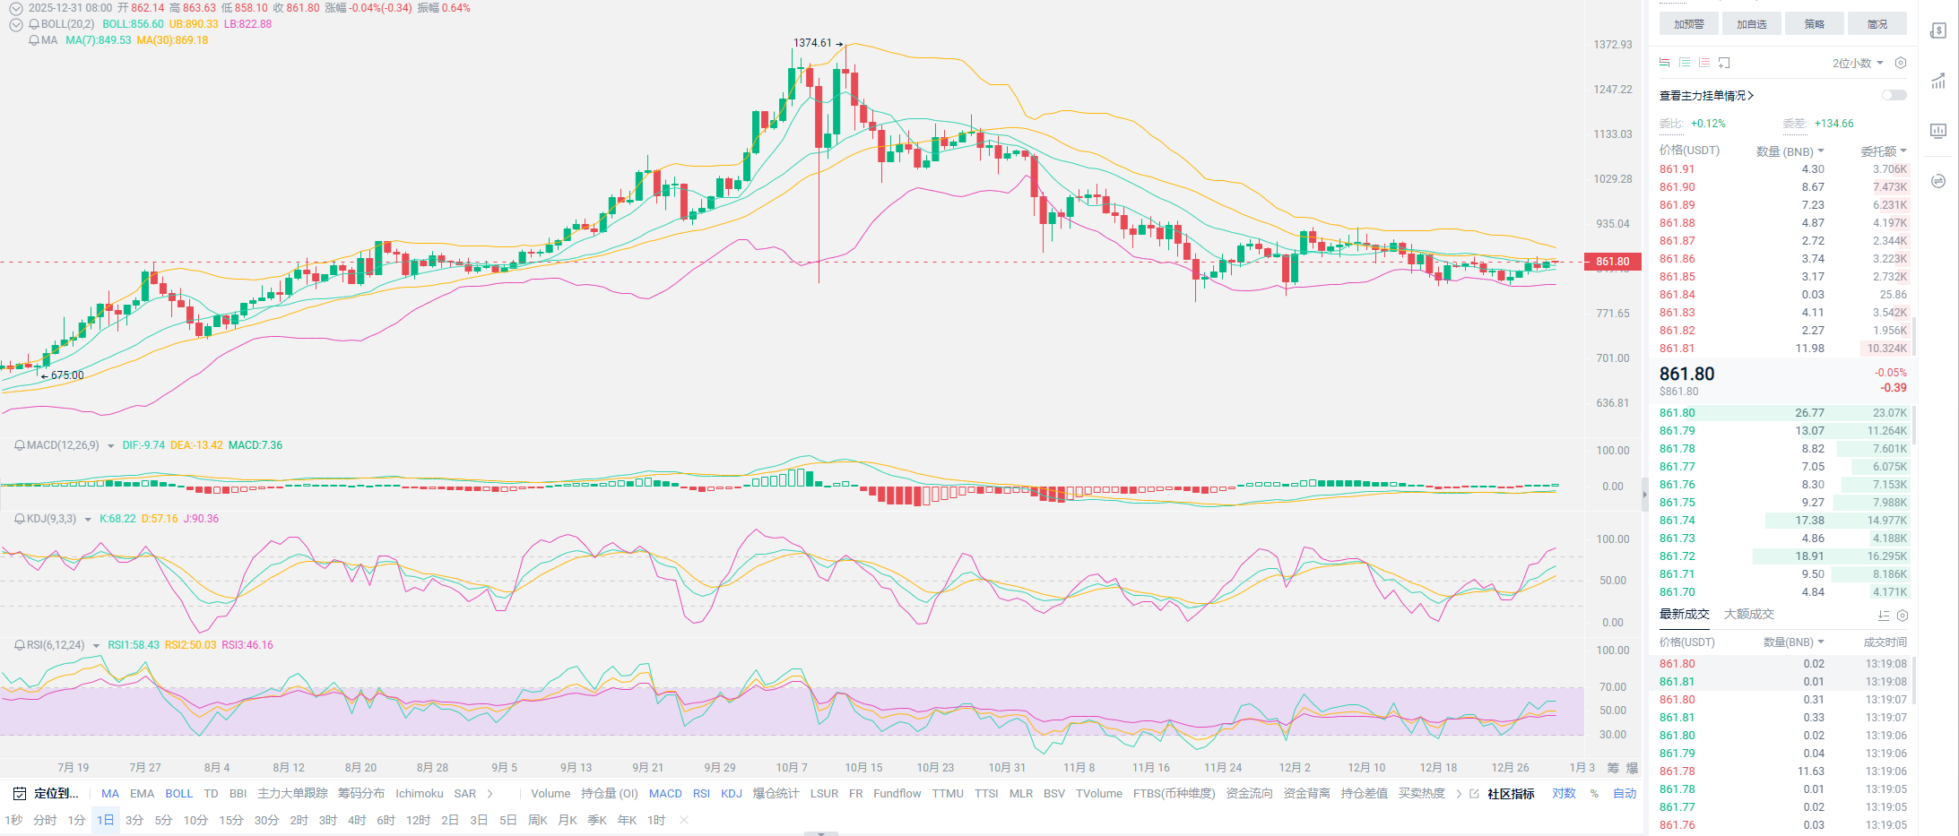Select the 15分 timeframe

coord(231,820)
